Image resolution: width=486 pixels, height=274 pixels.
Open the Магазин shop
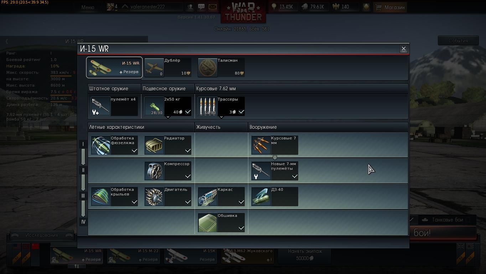(390, 7)
